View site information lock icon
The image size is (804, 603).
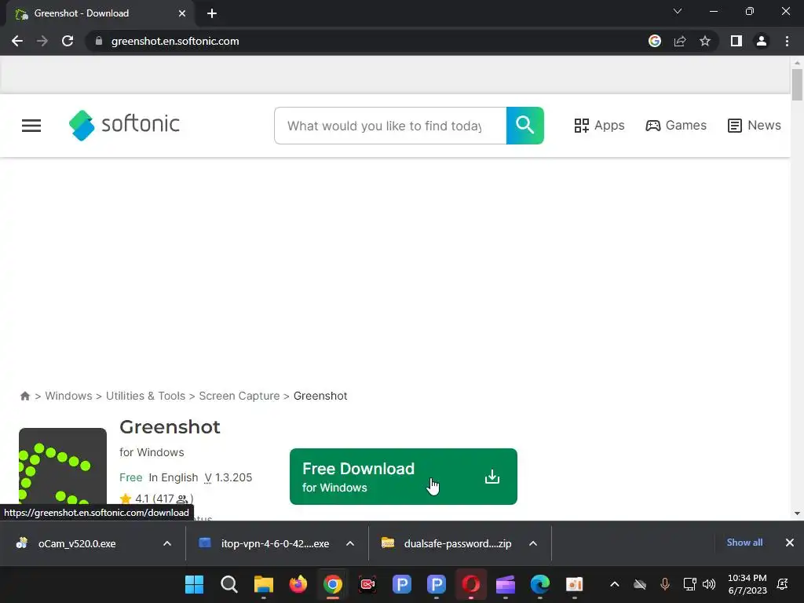[x=99, y=41]
